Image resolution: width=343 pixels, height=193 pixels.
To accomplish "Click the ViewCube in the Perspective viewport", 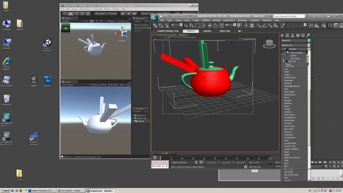I will [x=269, y=44].
